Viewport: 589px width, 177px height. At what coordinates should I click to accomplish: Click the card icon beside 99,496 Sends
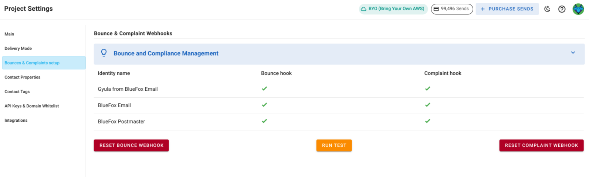click(x=436, y=9)
